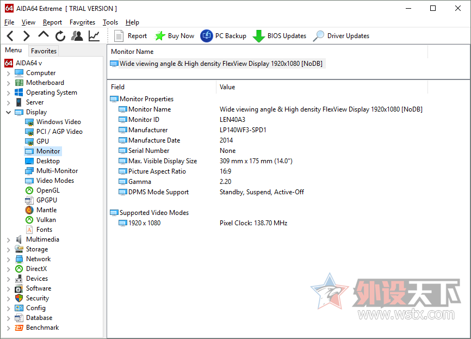This screenshot has height=339, width=471.
Task: Select the Gamma row
Action: click(x=175, y=182)
